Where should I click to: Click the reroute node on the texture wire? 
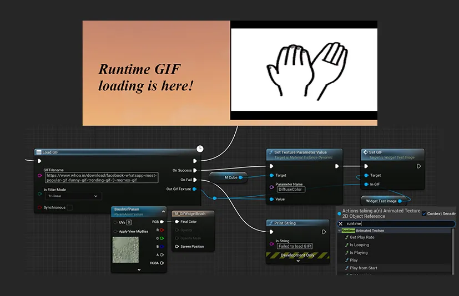(215, 198)
